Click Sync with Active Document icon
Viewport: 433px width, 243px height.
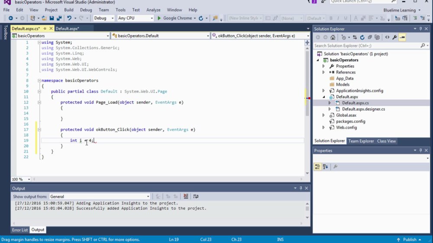[x=355, y=37]
